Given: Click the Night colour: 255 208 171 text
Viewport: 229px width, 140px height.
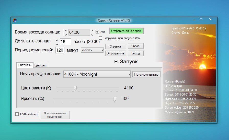Looking at the screenshot, I should click(180, 99).
